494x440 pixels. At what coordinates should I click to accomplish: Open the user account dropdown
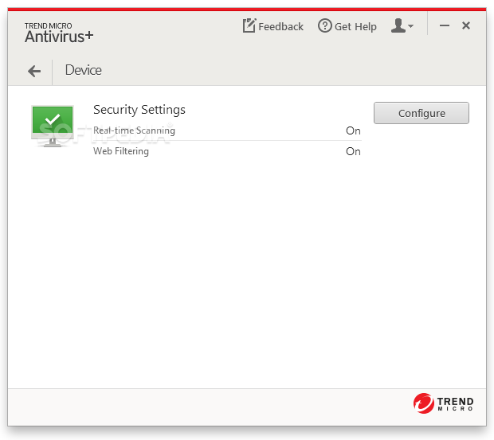click(402, 25)
